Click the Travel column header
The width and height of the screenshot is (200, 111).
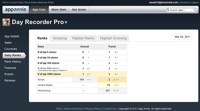[x=112, y=47]
